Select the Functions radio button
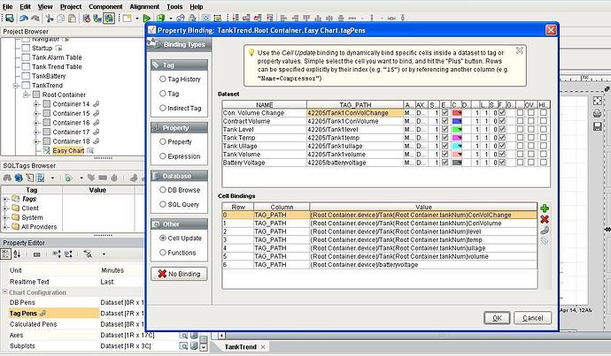 [x=163, y=253]
